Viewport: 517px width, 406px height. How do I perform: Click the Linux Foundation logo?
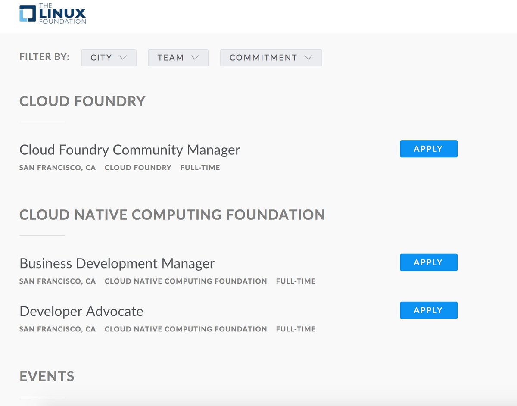coord(53,13)
